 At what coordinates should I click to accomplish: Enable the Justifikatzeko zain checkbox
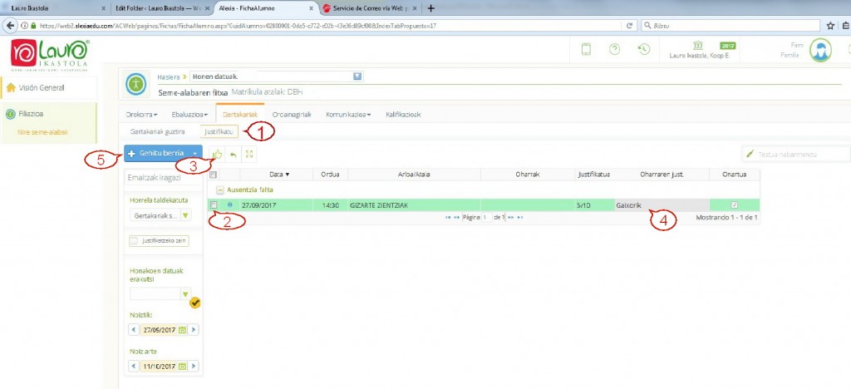point(134,241)
